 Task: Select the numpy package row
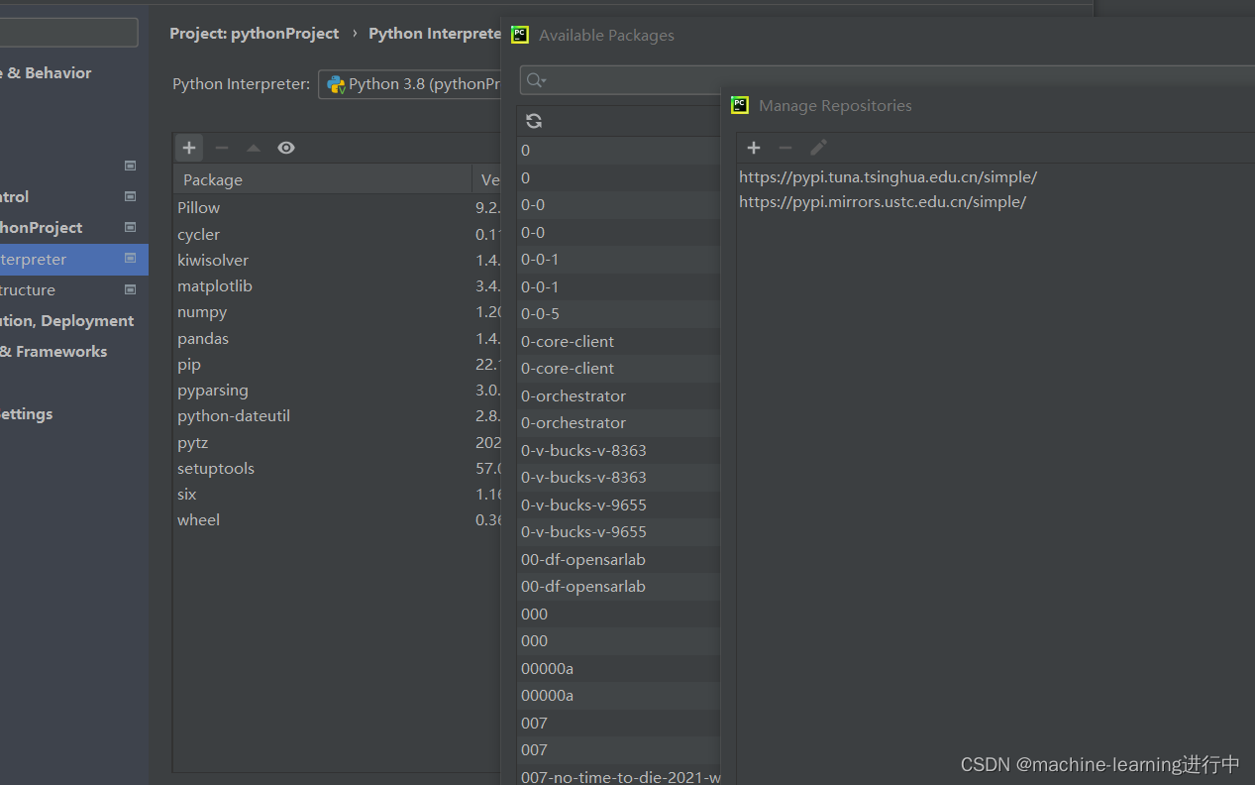pos(337,311)
